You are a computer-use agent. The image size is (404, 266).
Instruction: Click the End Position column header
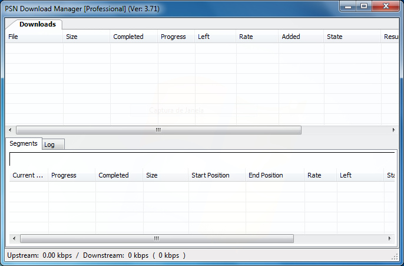pyautogui.click(x=275, y=175)
